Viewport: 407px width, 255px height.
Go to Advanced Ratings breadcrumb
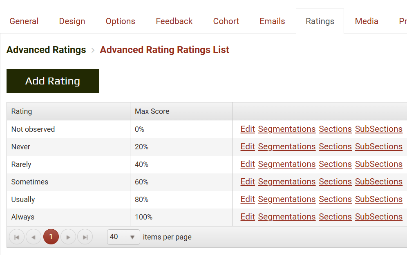pyautogui.click(x=46, y=50)
